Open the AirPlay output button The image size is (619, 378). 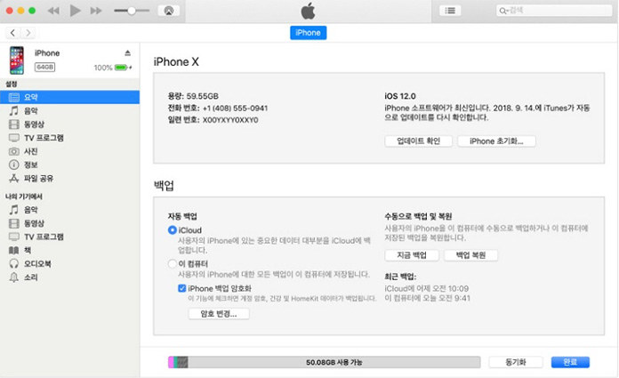(169, 11)
